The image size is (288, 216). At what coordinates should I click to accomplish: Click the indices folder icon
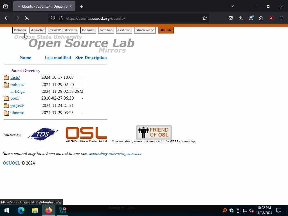(x=6, y=85)
